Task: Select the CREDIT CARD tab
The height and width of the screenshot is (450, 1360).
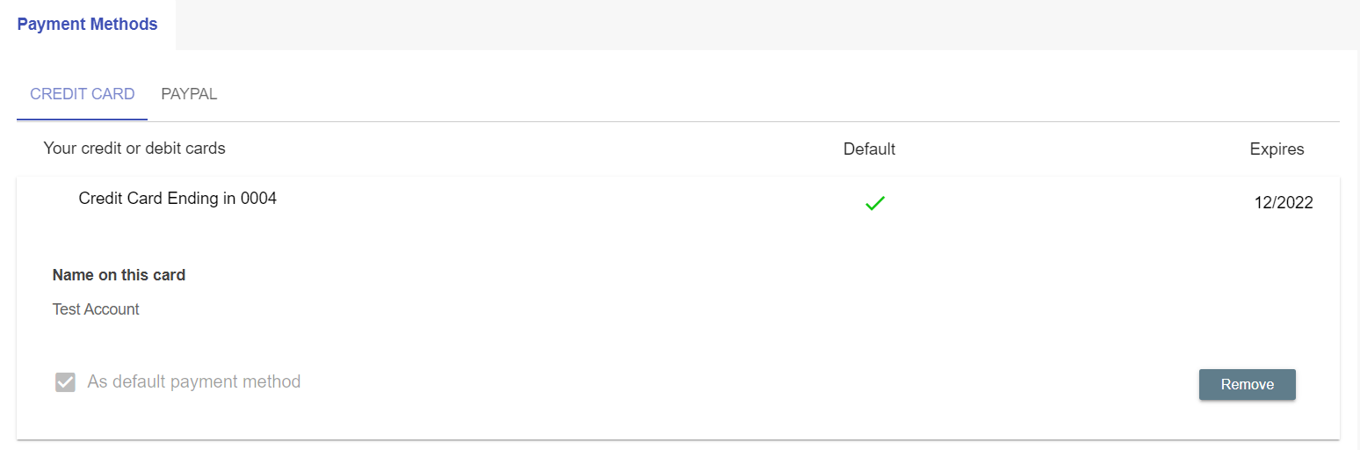Action: pyautogui.click(x=83, y=94)
